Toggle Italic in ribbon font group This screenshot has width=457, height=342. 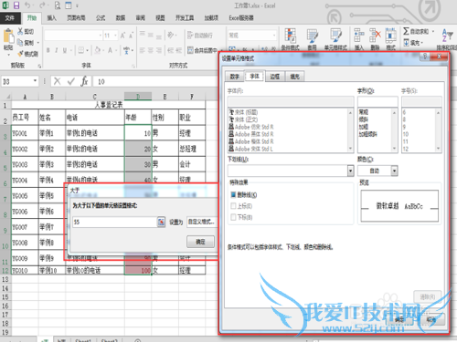[x=57, y=50]
